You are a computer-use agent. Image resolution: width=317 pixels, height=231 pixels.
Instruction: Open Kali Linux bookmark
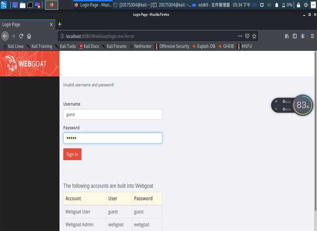[x=14, y=46]
